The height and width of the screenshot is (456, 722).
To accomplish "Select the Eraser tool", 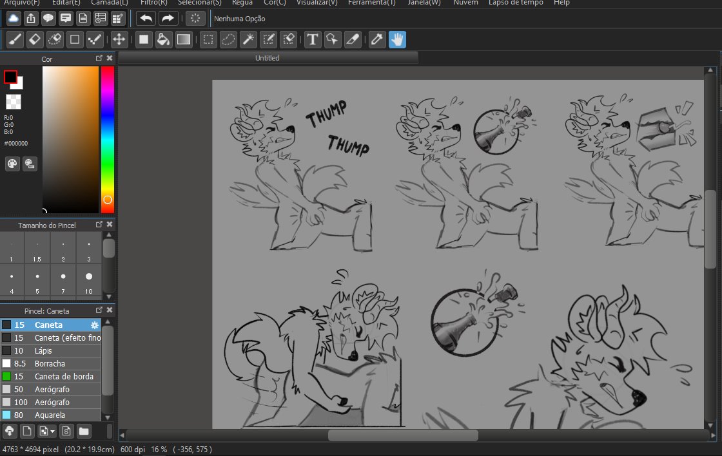I will click(35, 39).
